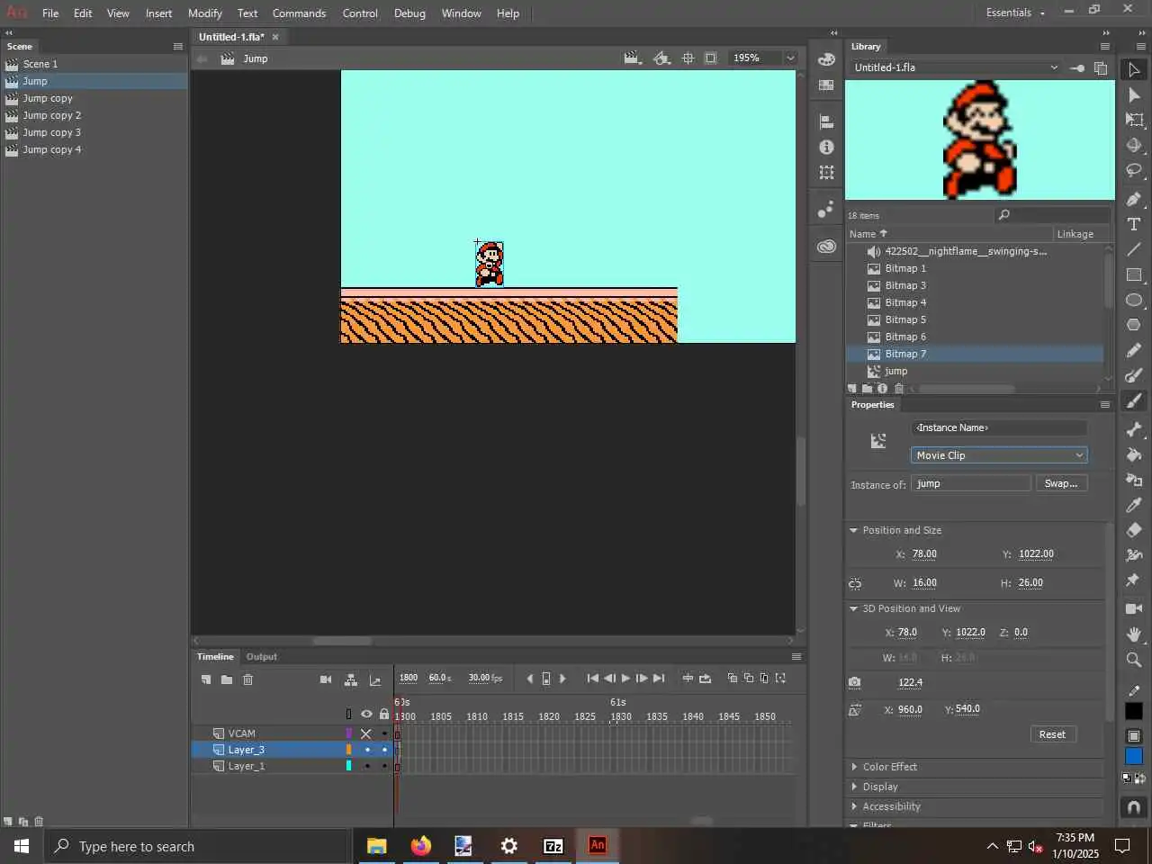Show the hidden VCAM layer
Viewport: 1152px width, 864px height.
366,733
